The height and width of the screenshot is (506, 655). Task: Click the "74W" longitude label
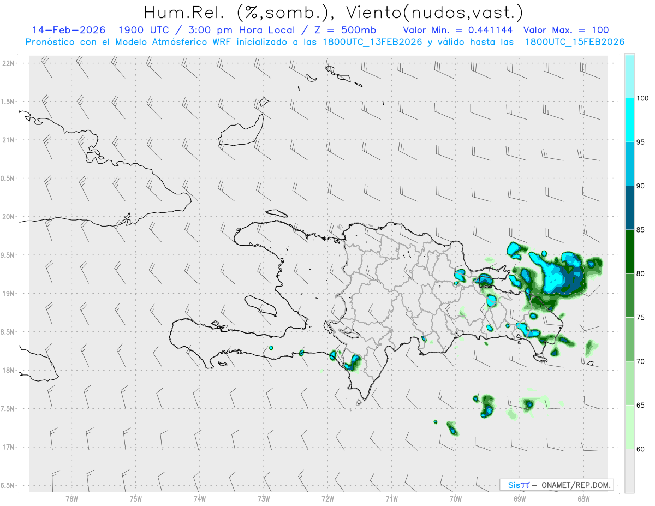[x=200, y=498]
